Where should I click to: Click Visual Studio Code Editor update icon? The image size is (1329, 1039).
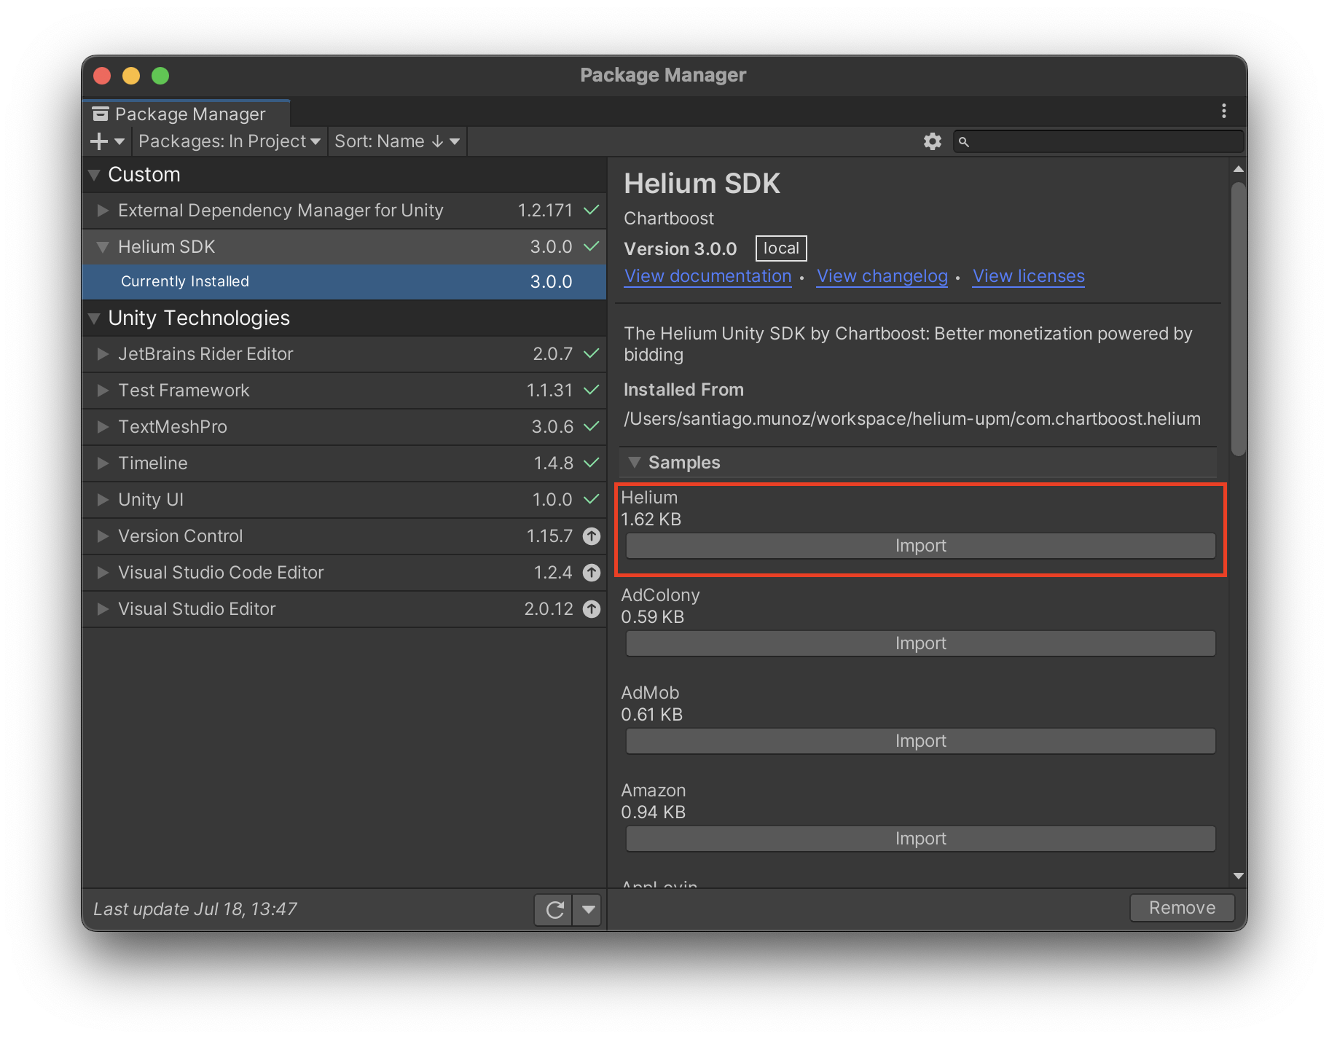pyautogui.click(x=592, y=573)
